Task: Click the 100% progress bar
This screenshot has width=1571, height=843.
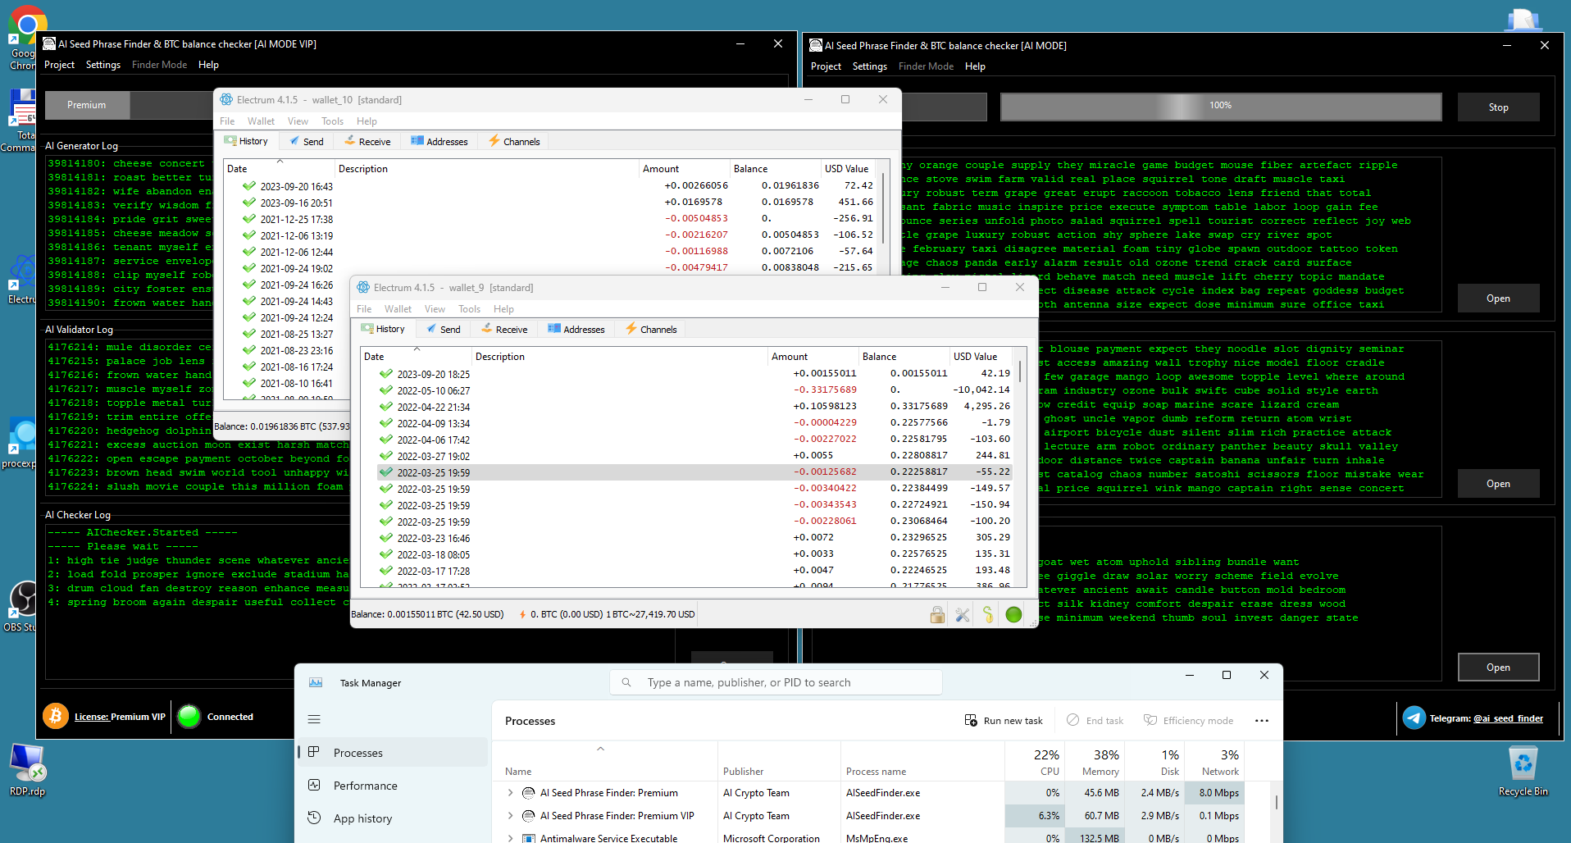Action: tap(1220, 107)
